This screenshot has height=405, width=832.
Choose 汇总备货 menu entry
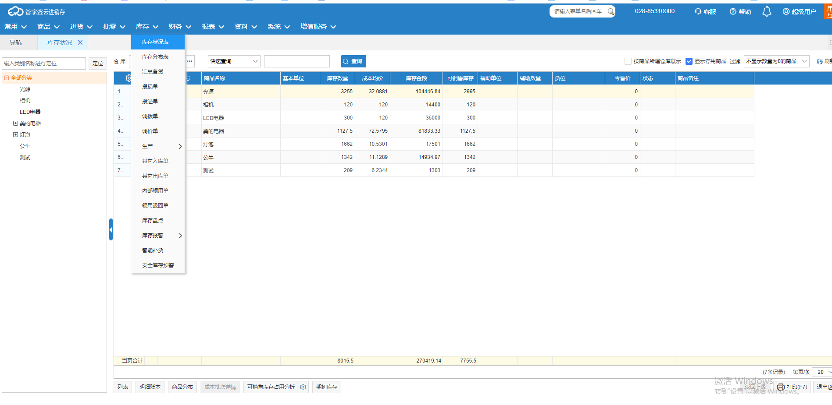158,72
